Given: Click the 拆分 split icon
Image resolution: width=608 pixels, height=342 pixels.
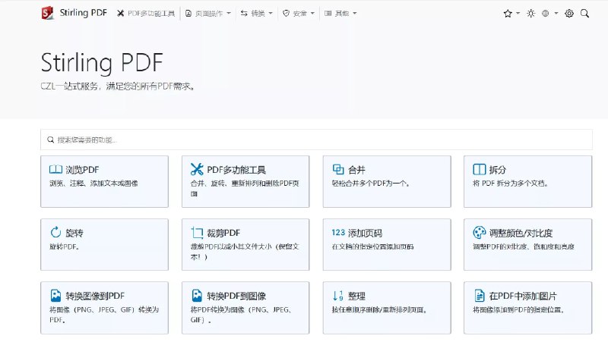Looking at the screenshot, I should click(480, 169).
